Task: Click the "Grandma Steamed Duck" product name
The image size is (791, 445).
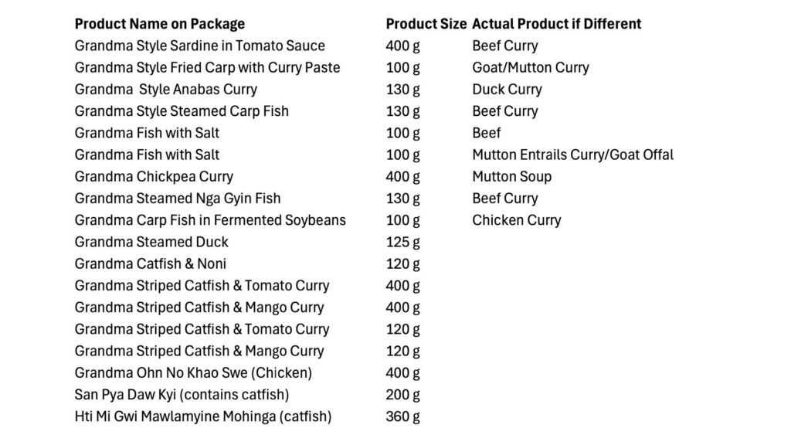Action: click(x=151, y=242)
